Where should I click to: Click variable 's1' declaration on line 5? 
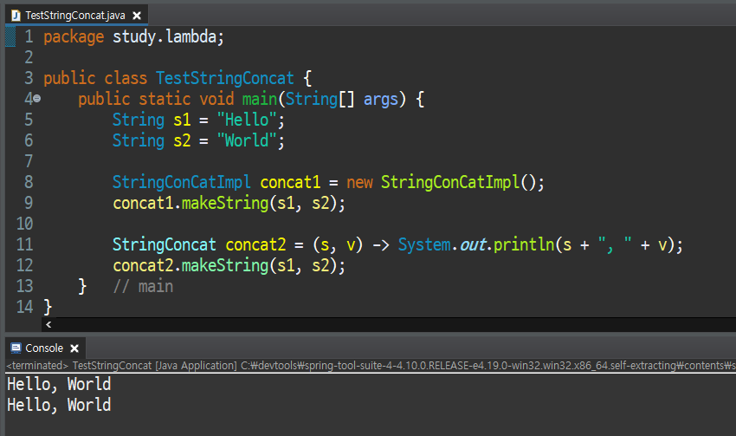(x=182, y=120)
